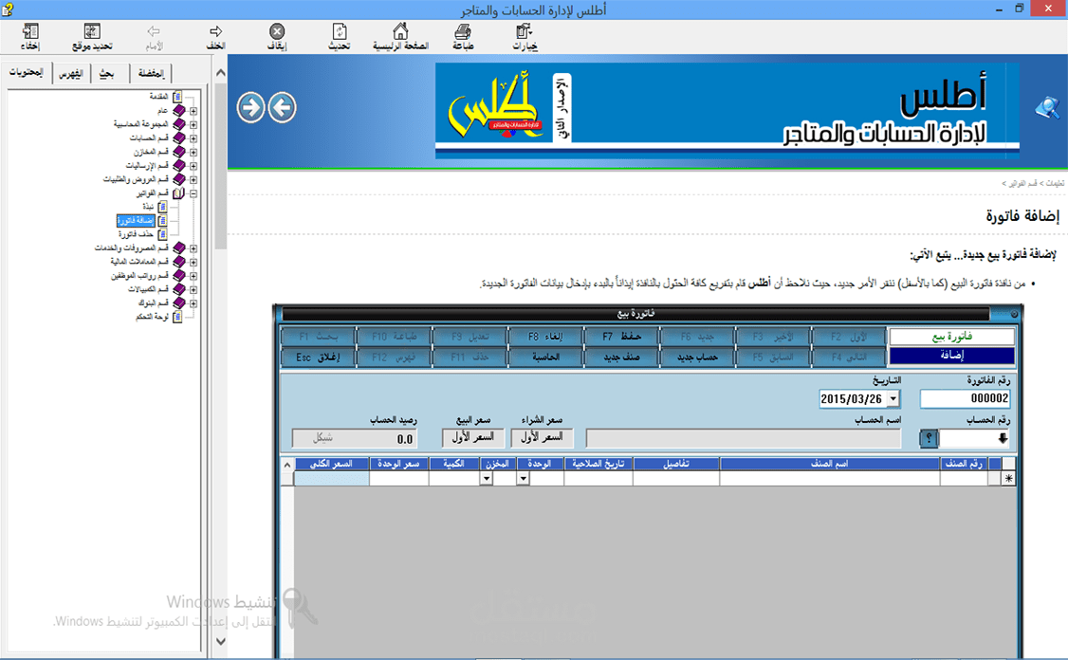The image size is (1068, 660).
Task: Click the purple book icon beside عام
Action: 179,110
